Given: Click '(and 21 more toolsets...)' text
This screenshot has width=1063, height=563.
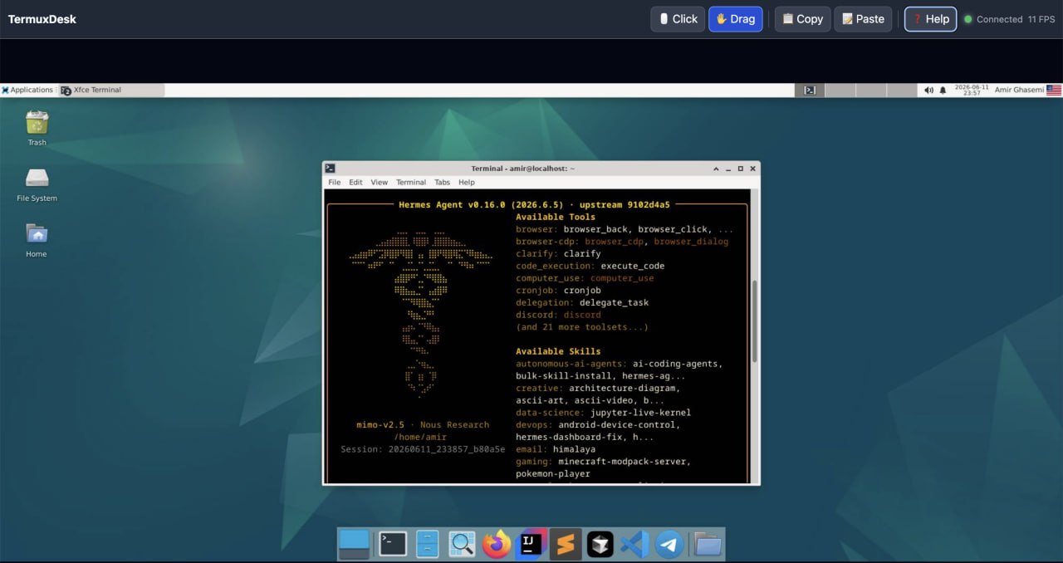Looking at the screenshot, I should pyautogui.click(x=582, y=327).
